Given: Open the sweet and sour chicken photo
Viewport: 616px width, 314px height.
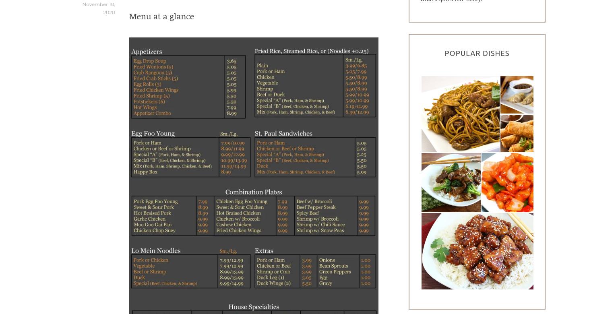Looking at the screenshot, I should [x=507, y=182].
